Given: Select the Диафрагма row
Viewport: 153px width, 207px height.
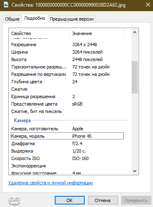Looking at the screenshot, I should pyautogui.click(x=67, y=143).
